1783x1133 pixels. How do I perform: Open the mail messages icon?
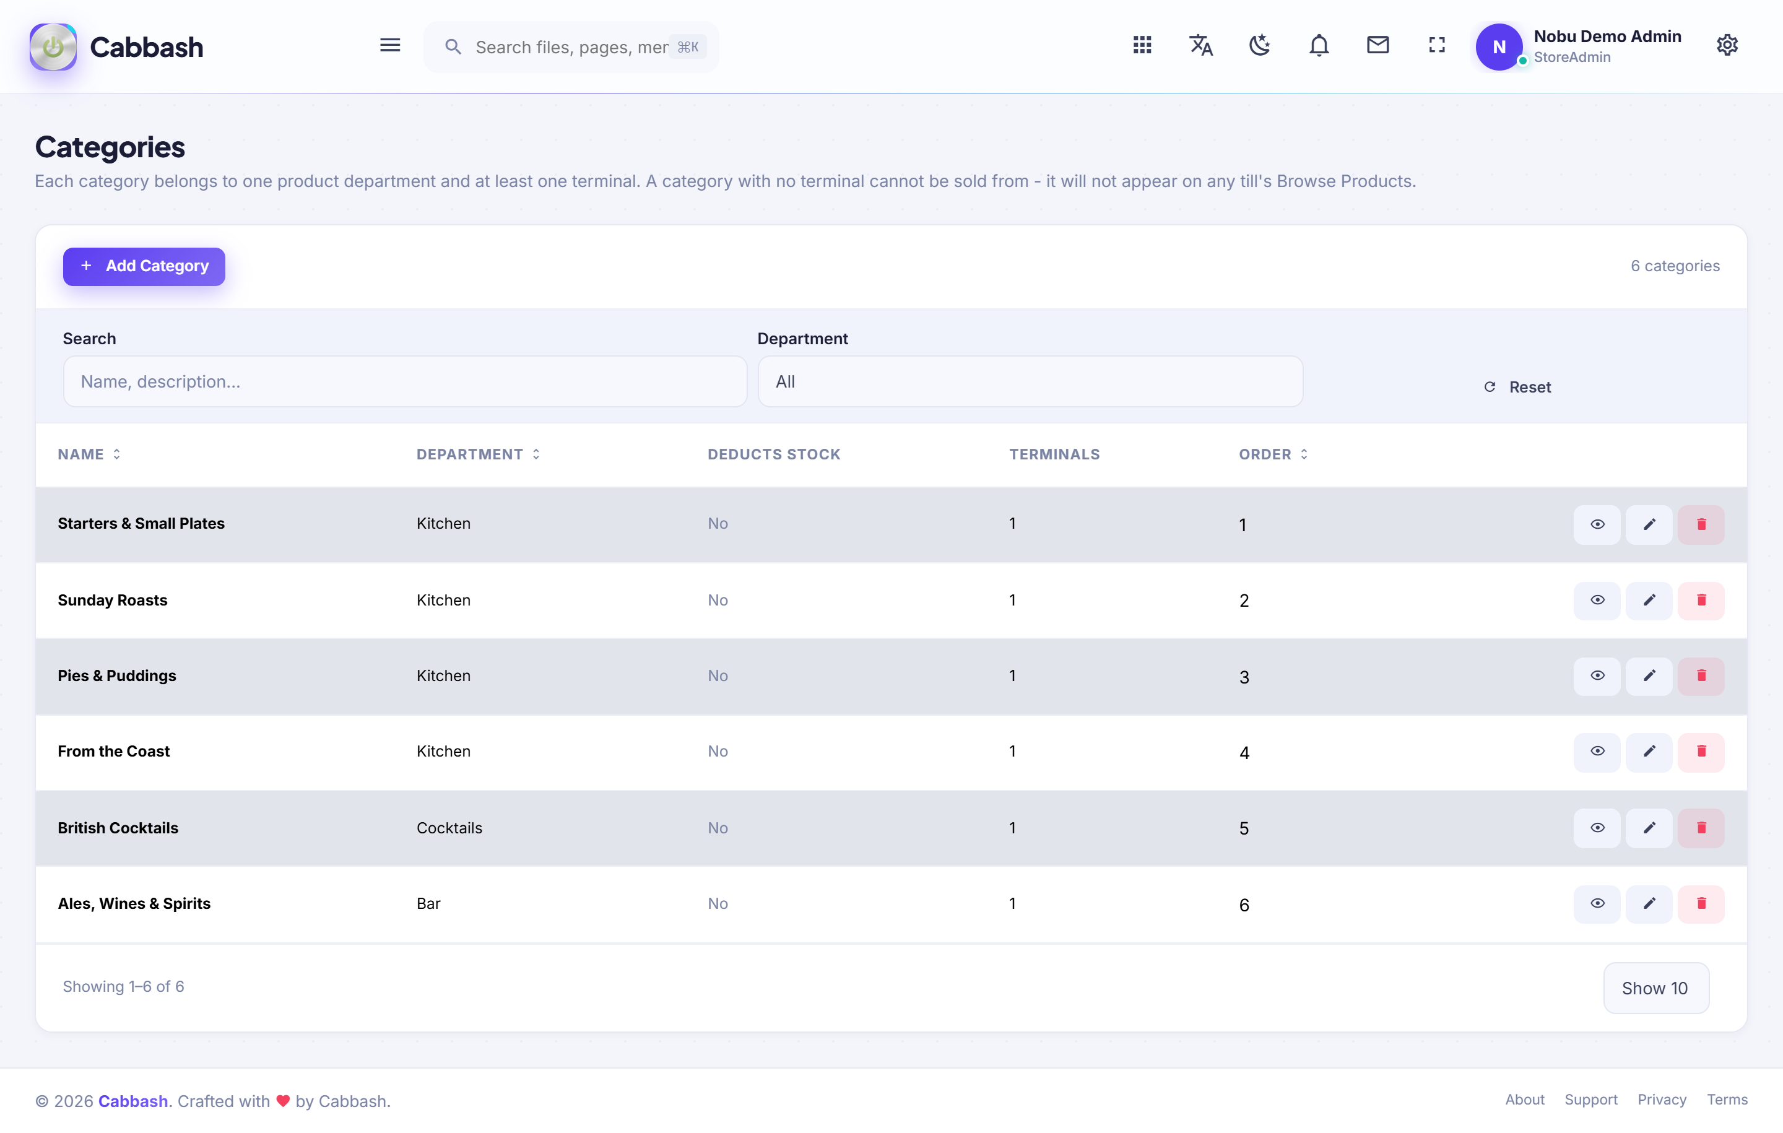pyautogui.click(x=1377, y=45)
